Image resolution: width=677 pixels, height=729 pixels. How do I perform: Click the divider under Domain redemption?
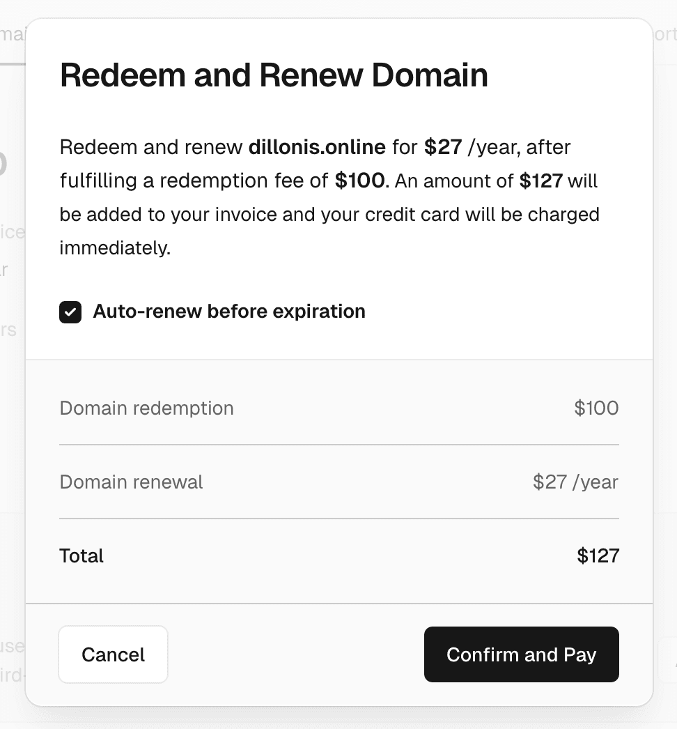pyautogui.click(x=339, y=443)
